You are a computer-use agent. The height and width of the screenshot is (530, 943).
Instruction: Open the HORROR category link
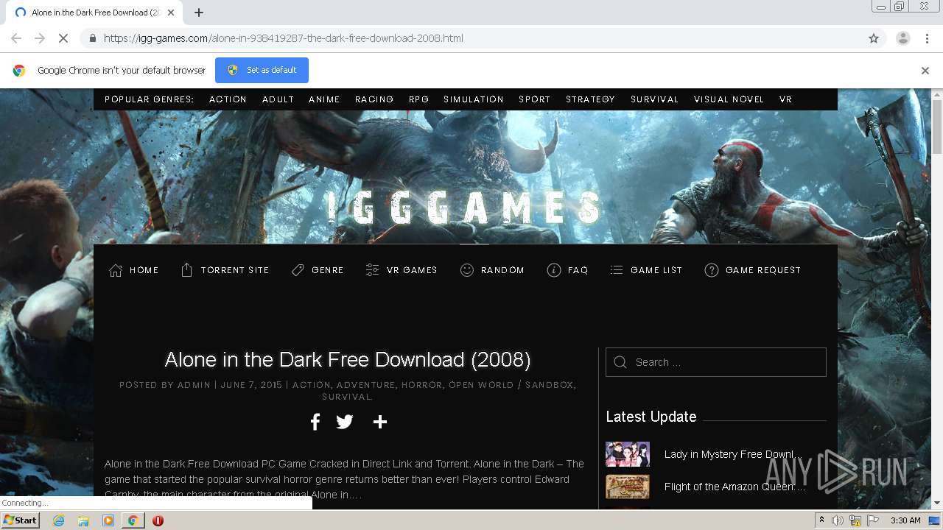coord(421,385)
